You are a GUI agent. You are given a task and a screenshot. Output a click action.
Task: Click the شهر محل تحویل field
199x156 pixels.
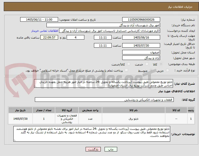click(x=141, y=58)
